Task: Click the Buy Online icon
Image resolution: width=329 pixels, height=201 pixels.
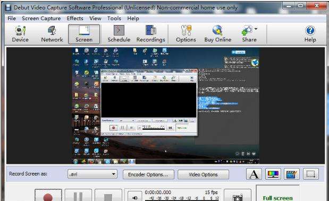Action: click(217, 34)
